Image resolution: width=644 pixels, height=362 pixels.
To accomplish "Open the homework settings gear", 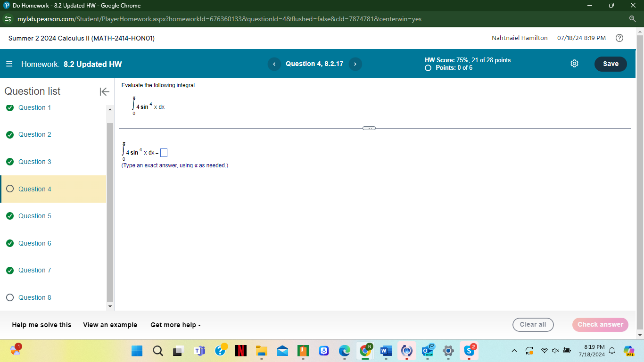I will pyautogui.click(x=574, y=64).
